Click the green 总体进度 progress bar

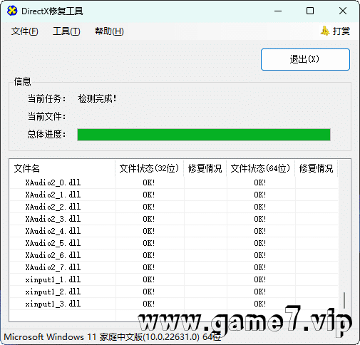pyautogui.click(x=204, y=135)
